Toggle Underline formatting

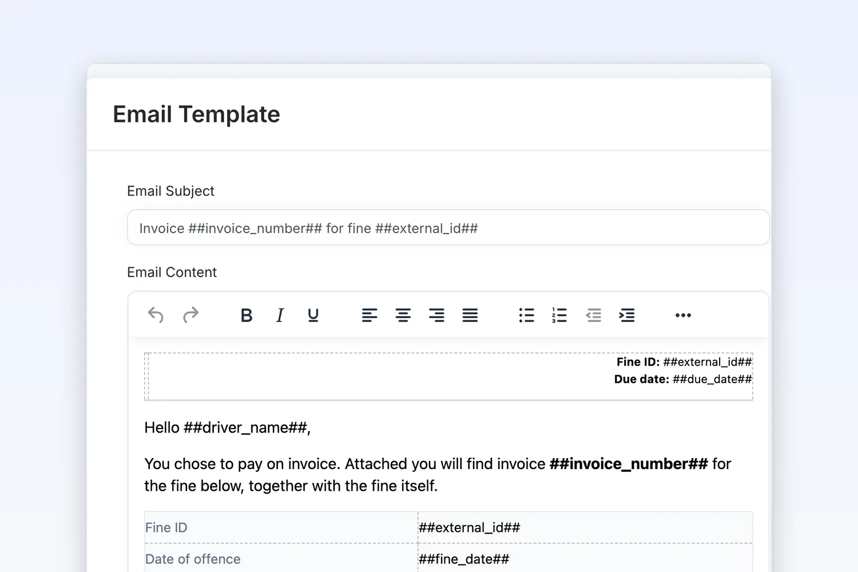pyautogui.click(x=313, y=315)
